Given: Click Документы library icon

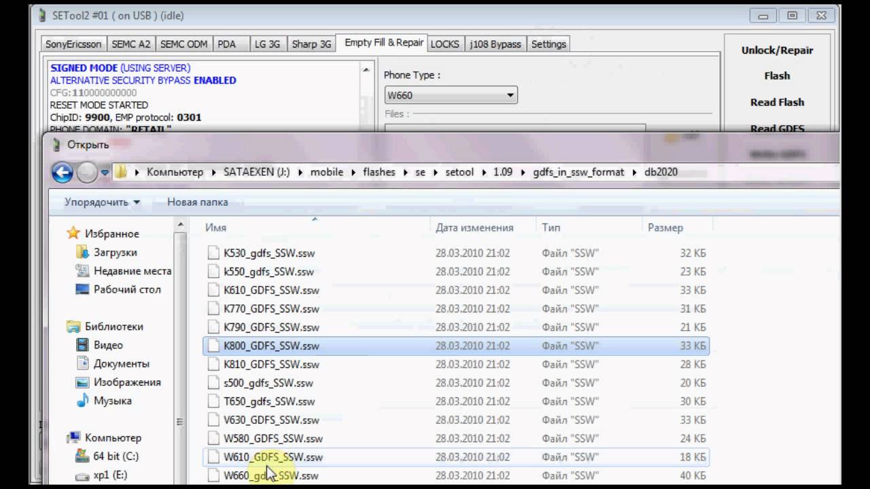Looking at the screenshot, I should click(x=82, y=363).
